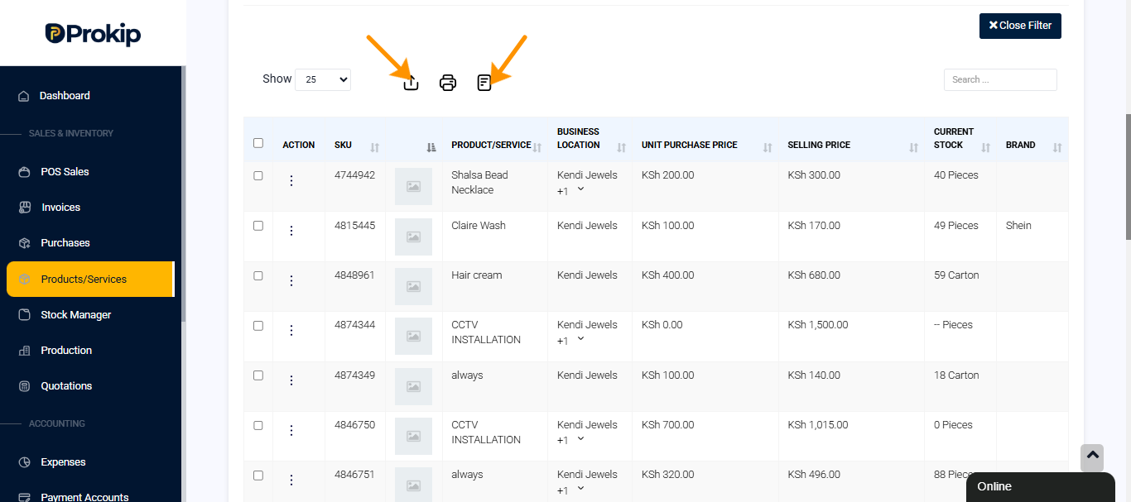The height and width of the screenshot is (502, 1131).
Task: Open action menu for SKU 4846750
Action: pos(291,430)
